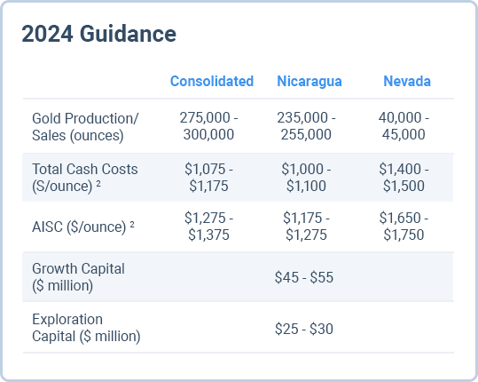Click the growth capital value $45 - $55
Viewport: 478px width, 382px height.
[x=304, y=277]
